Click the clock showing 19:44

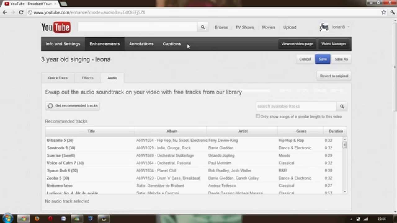[x=381, y=219]
